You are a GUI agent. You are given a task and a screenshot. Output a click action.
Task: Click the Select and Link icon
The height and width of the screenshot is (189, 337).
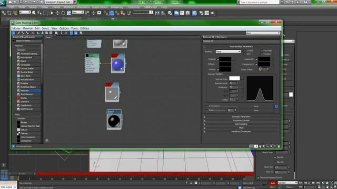pos(4,13)
